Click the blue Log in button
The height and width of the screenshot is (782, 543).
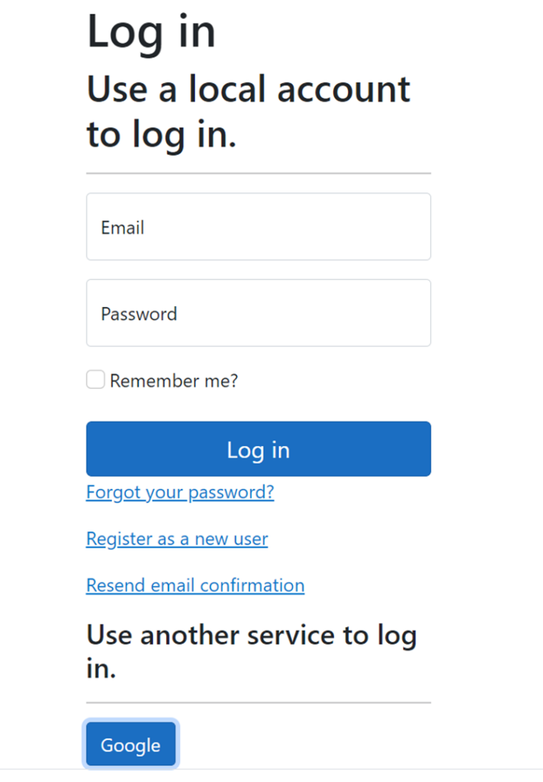(x=258, y=449)
